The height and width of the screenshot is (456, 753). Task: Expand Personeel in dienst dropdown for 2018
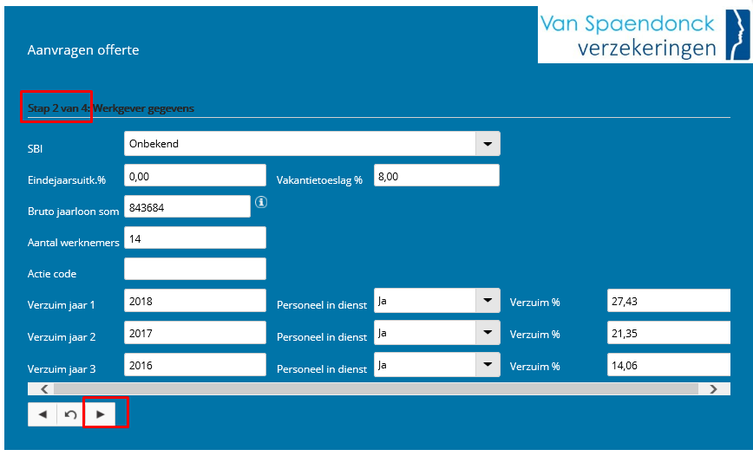pyautogui.click(x=488, y=301)
